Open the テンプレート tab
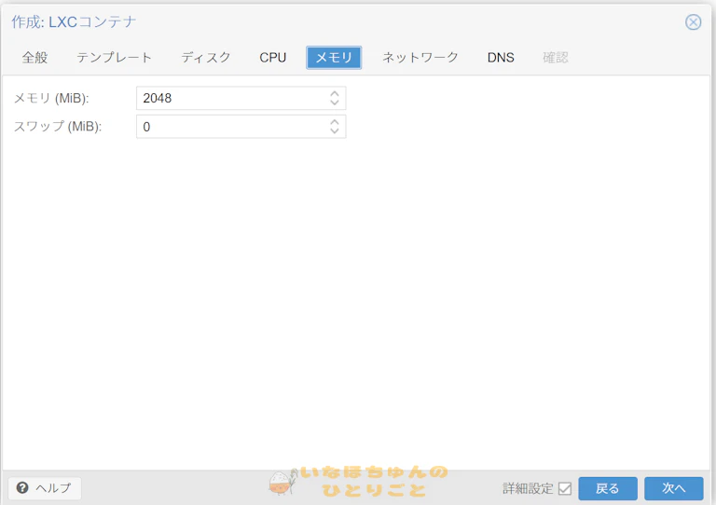 [x=114, y=58]
